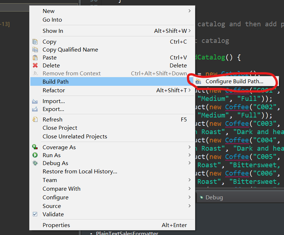This screenshot has width=284, height=235.
Task: Click the Copy icon in the context menu
Action: [x=35, y=41]
